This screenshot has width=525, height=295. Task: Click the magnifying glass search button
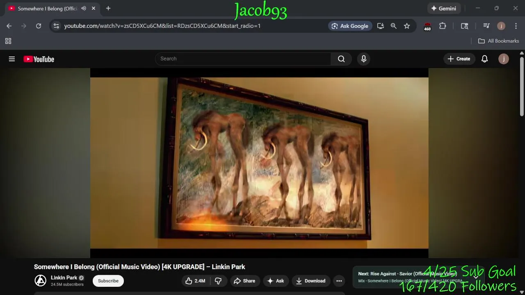pos(341,59)
